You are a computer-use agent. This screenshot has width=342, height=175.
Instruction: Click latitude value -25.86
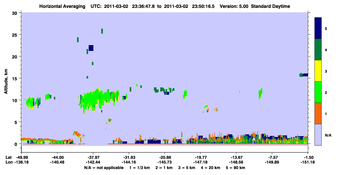(165, 157)
